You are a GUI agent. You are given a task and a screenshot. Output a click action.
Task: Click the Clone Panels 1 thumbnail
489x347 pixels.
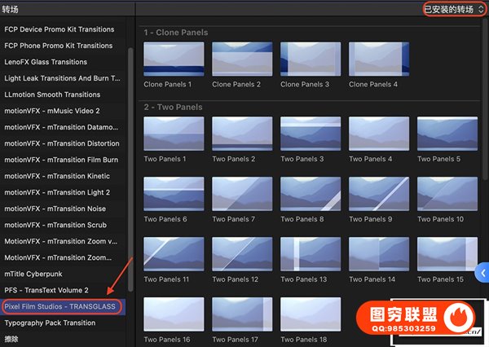[x=174, y=59]
